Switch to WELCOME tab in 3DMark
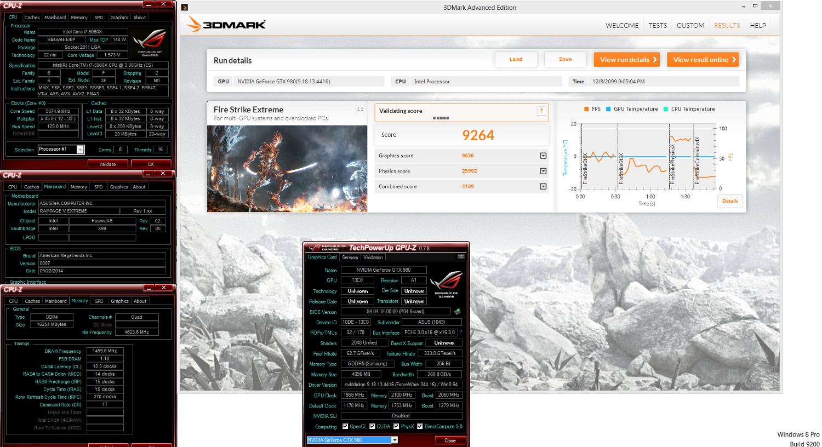Image resolution: width=822 pixels, height=447 pixels. pos(622,25)
